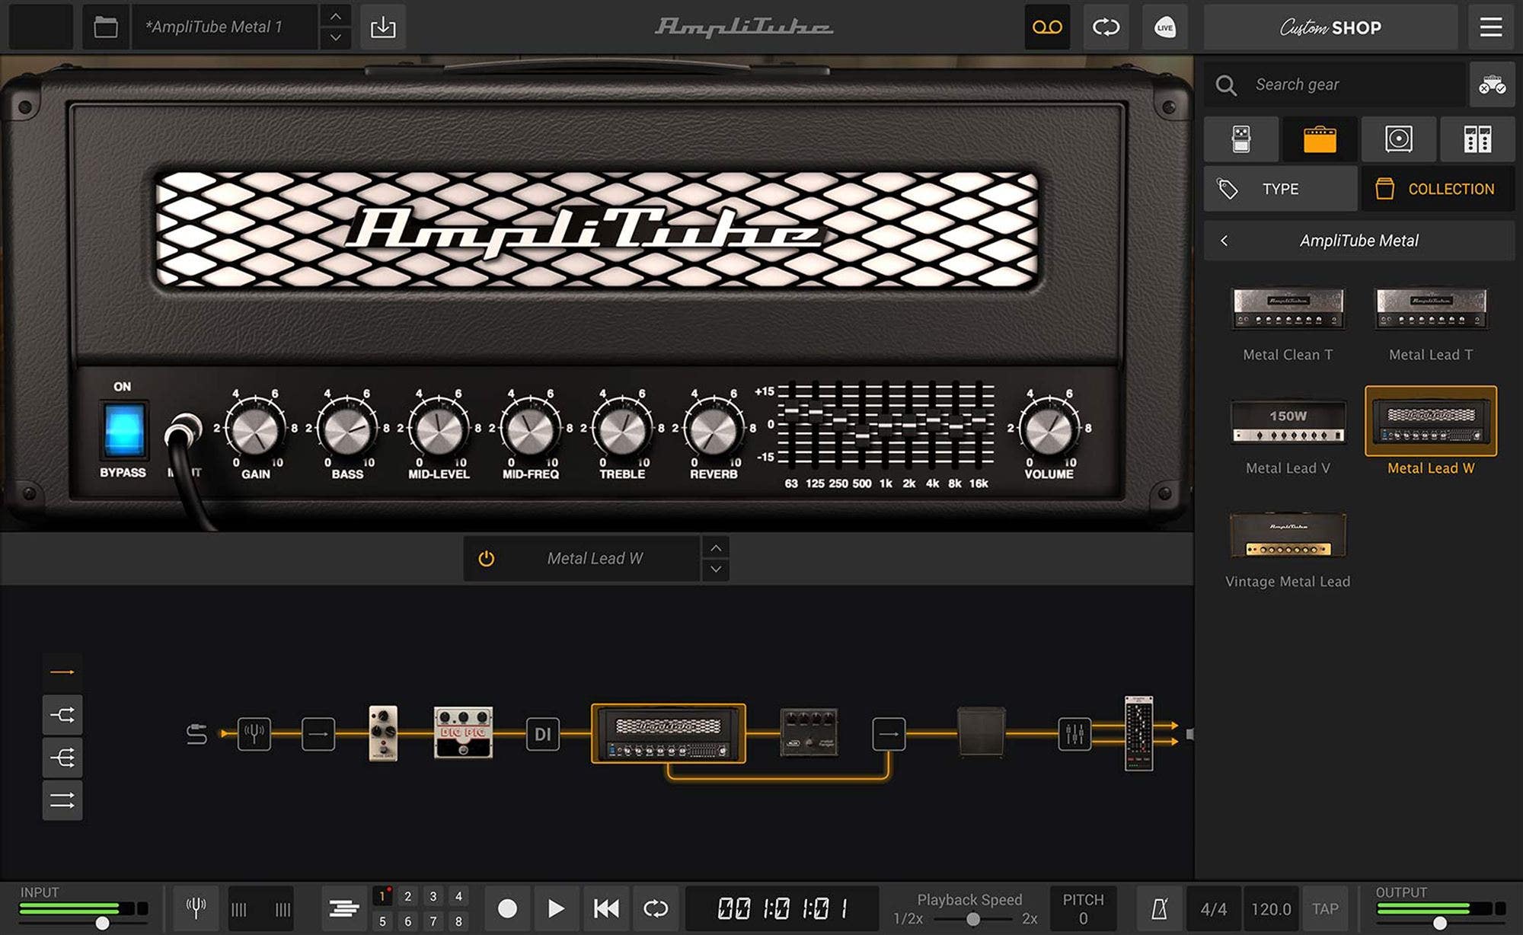The width and height of the screenshot is (1523, 935).
Task: Switch to previous amp model arrow
Action: tap(716, 547)
